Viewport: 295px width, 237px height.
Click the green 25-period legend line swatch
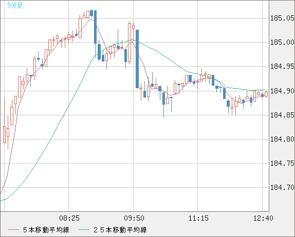click(84, 230)
